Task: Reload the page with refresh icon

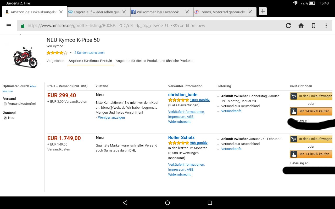Action: [x=288, y=26]
